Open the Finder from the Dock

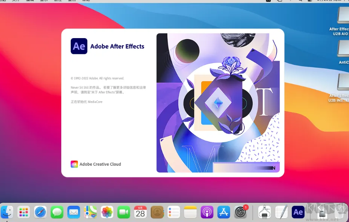click(6, 212)
